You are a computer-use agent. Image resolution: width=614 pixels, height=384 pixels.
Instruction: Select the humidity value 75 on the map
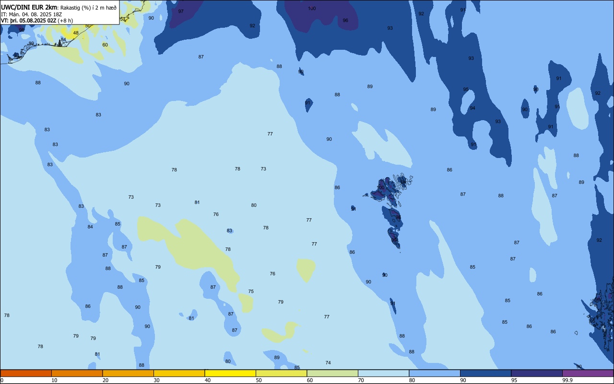click(x=251, y=292)
